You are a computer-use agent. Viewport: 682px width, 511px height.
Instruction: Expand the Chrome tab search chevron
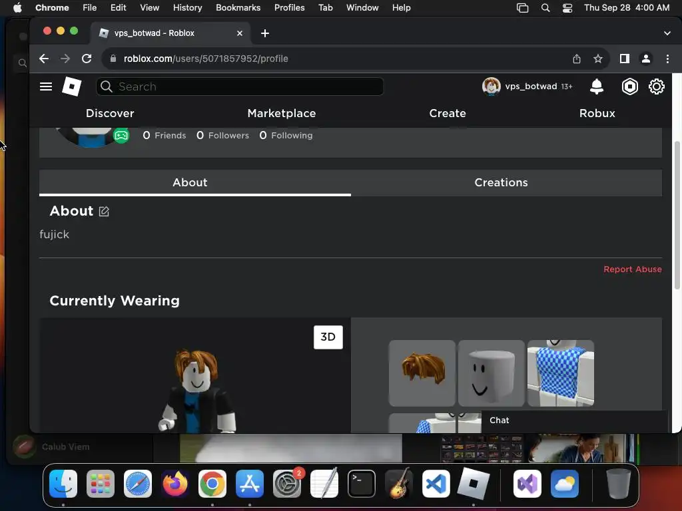(667, 33)
